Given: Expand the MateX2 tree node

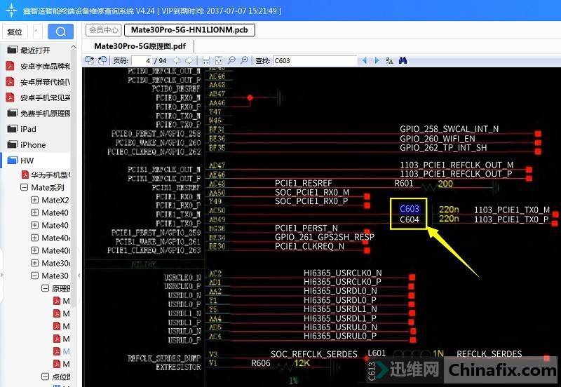Looking at the screenshot, I should [x=35, y=201].
